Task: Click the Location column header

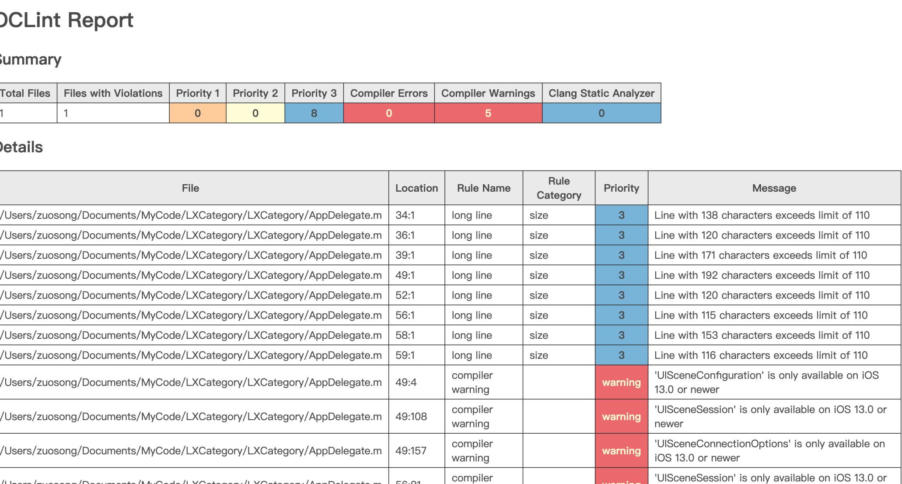Action: pos(416,188)
